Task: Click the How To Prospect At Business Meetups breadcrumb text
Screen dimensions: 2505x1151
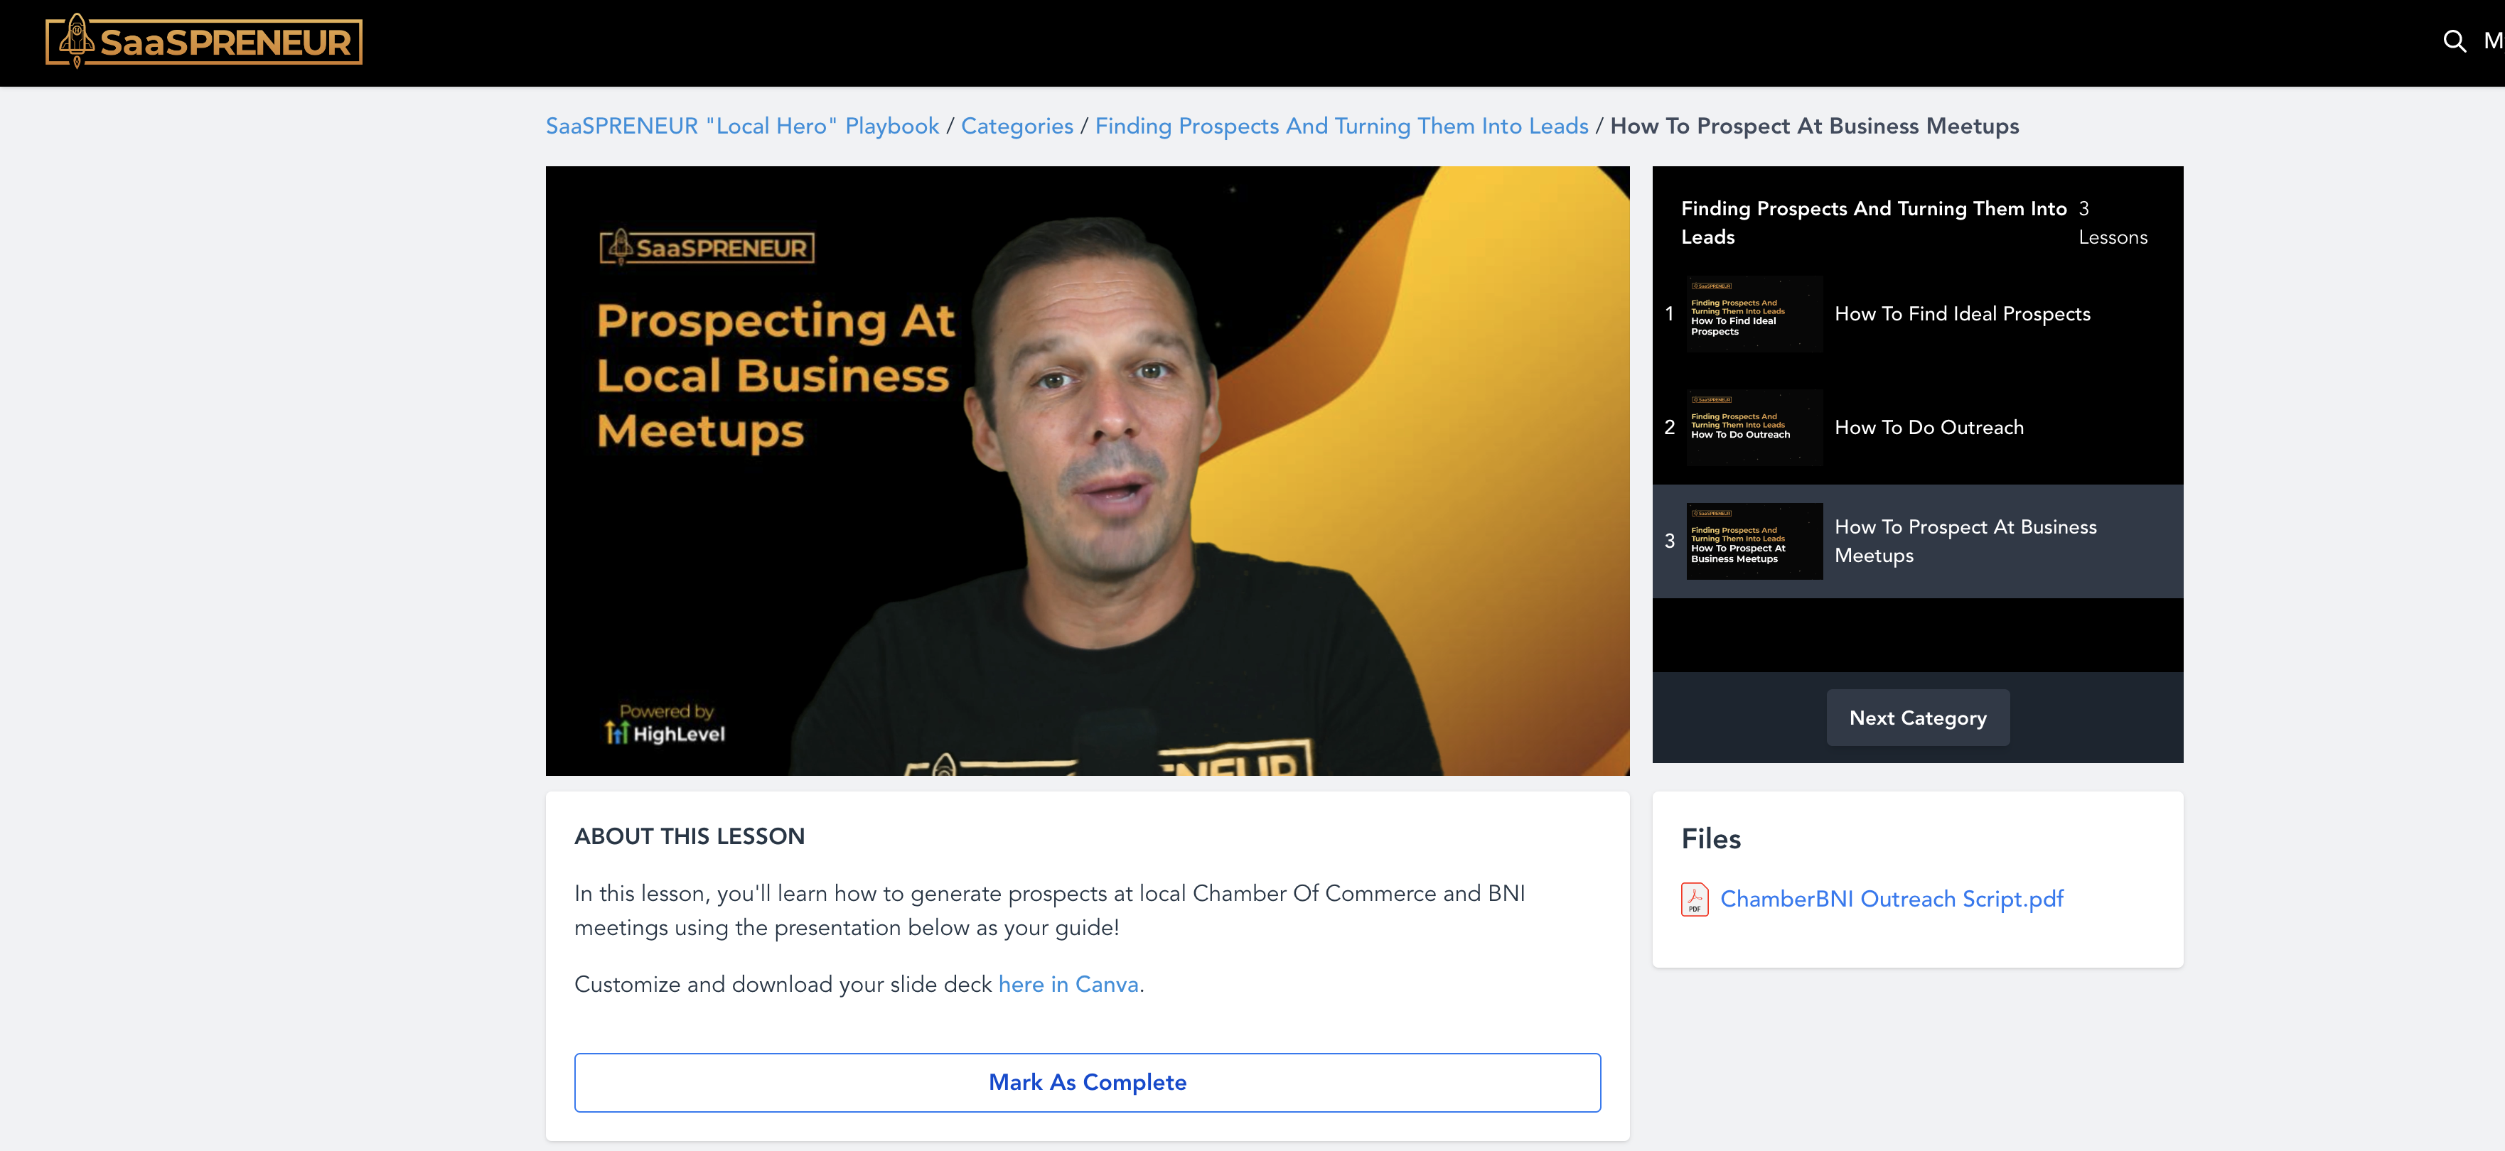Action: pyautogui.click(x=1813, y=126)
